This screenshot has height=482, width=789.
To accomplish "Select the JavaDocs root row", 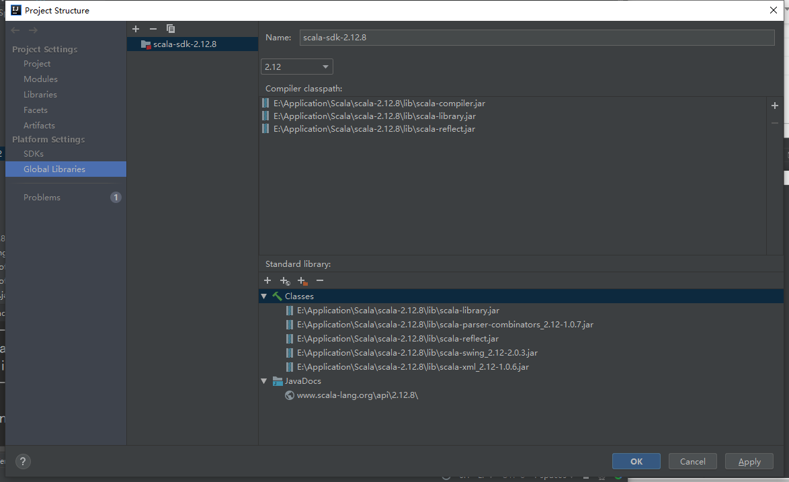I will coord(521,381).
